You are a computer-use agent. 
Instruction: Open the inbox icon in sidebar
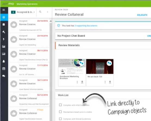4,17
